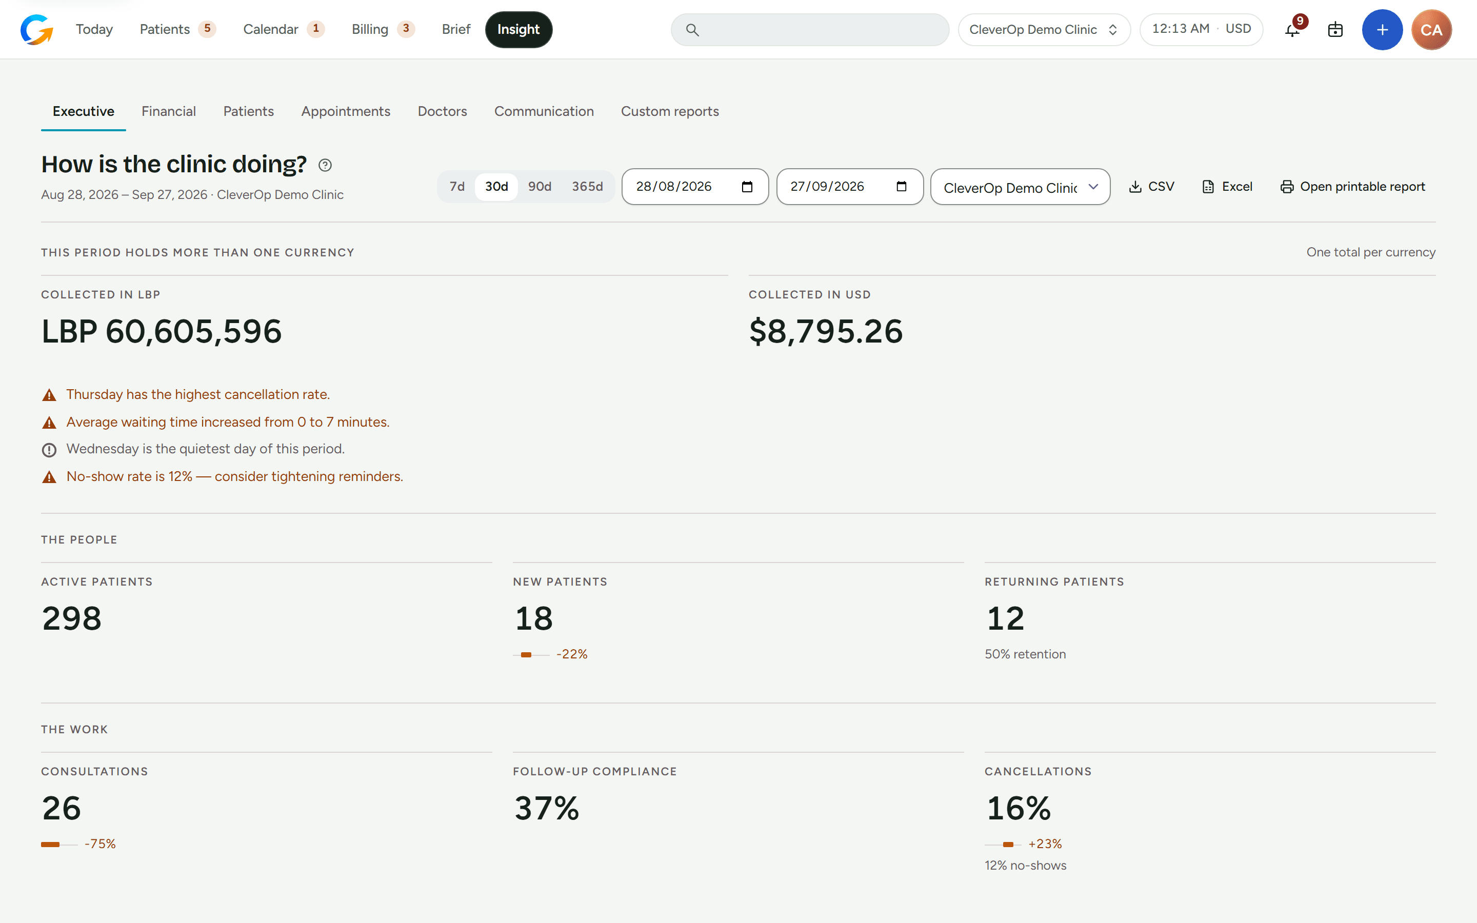Click the Active Patients value 298

[x=71, y=618]
